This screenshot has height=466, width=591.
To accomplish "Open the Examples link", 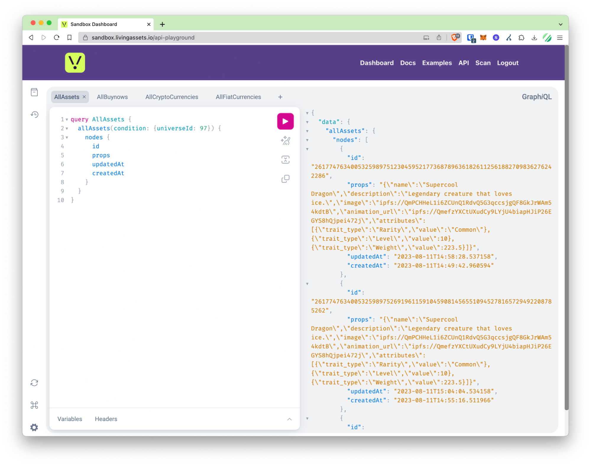I will pos(436,63).
